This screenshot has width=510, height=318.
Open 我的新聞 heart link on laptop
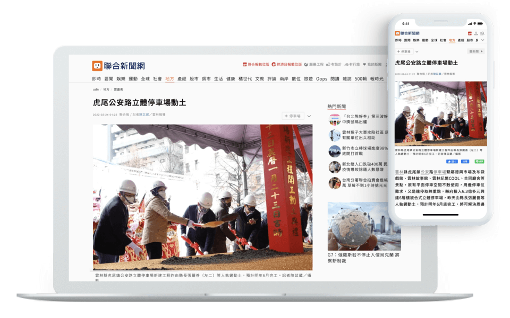pos(372,64)
